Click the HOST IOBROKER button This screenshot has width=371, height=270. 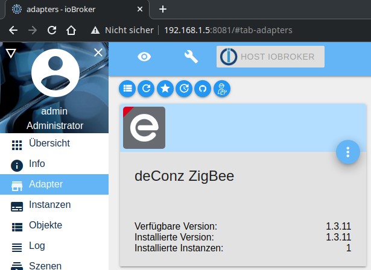pyautogui.click(x=270, y=57)
